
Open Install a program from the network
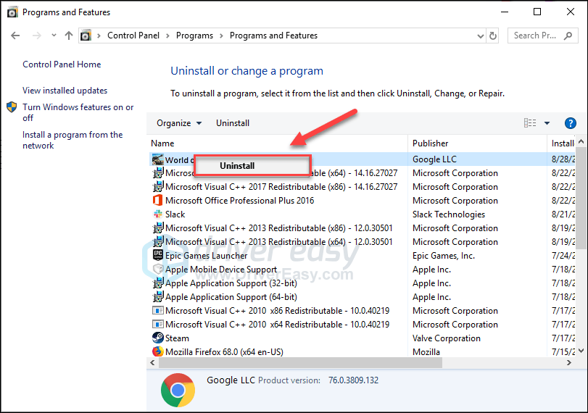(x=73, y=140)
